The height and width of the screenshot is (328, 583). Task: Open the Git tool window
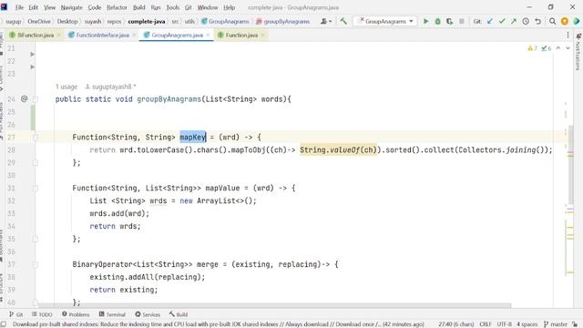point(16,314)
